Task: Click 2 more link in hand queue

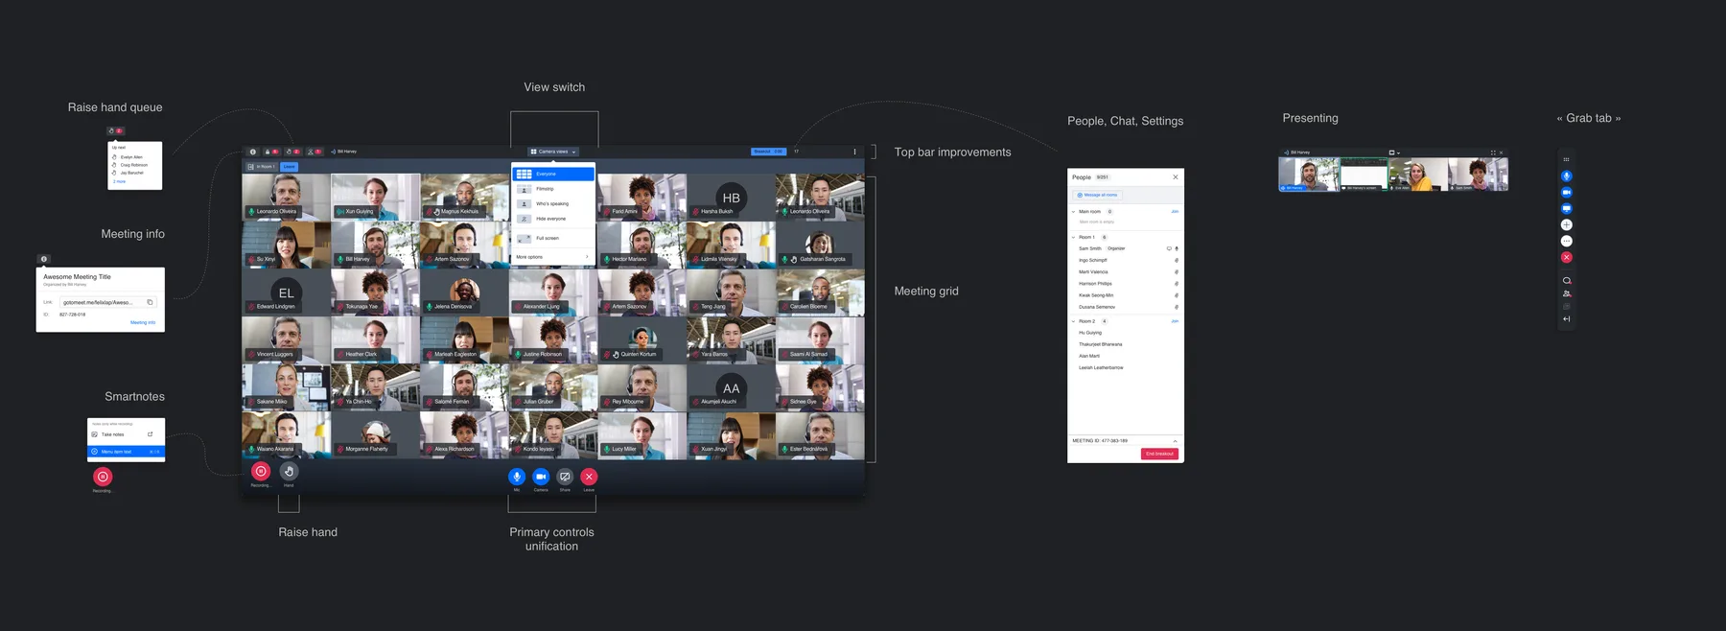Action: [119, 181]
